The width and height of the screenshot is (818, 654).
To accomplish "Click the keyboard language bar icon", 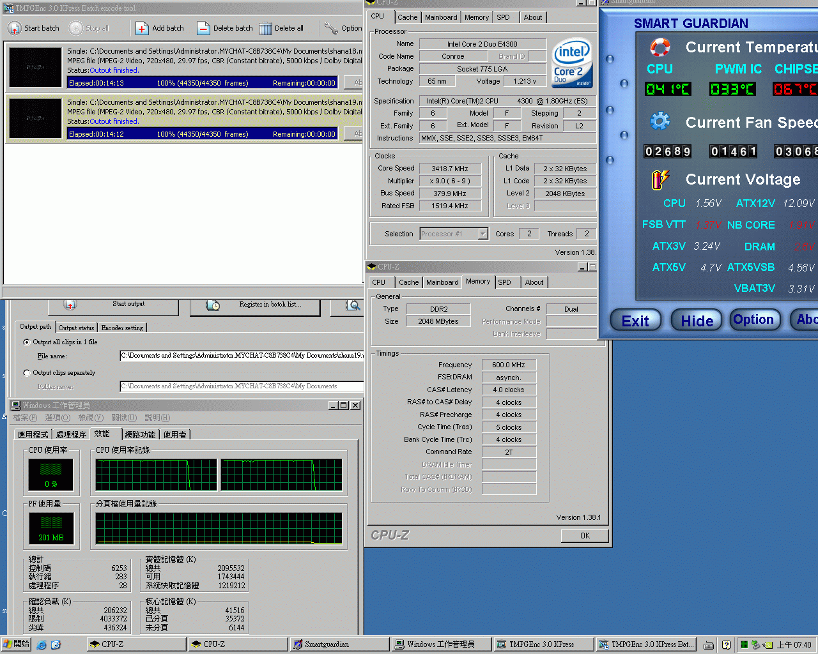I will click(709, 645).
